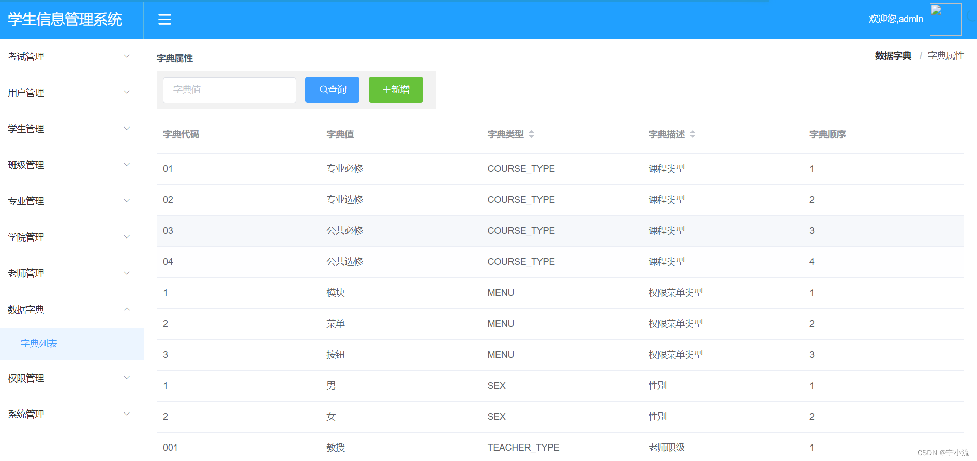Select the 专业选修 table cell

[x=345, y=200]
